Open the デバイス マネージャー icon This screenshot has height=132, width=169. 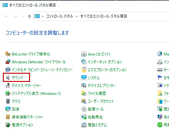8,85
